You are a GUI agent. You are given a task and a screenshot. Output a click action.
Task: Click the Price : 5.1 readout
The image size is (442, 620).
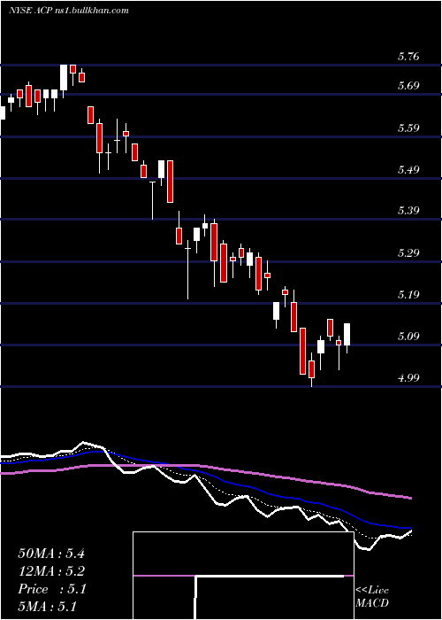(51, 589)
